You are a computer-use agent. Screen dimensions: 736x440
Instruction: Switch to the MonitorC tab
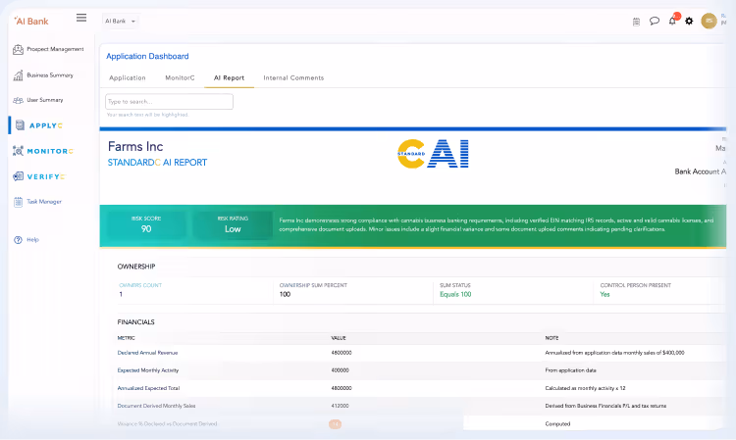pos(180,77)
